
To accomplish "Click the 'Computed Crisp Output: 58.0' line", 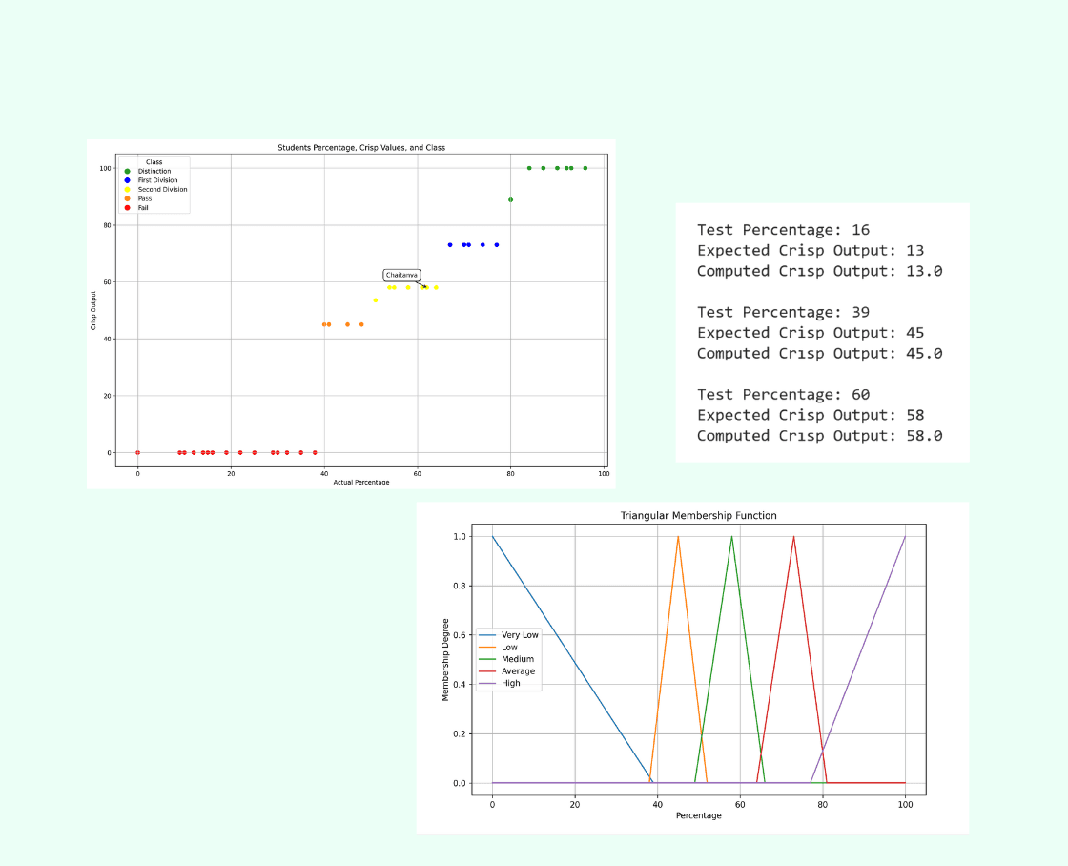I will click(819, 436).
